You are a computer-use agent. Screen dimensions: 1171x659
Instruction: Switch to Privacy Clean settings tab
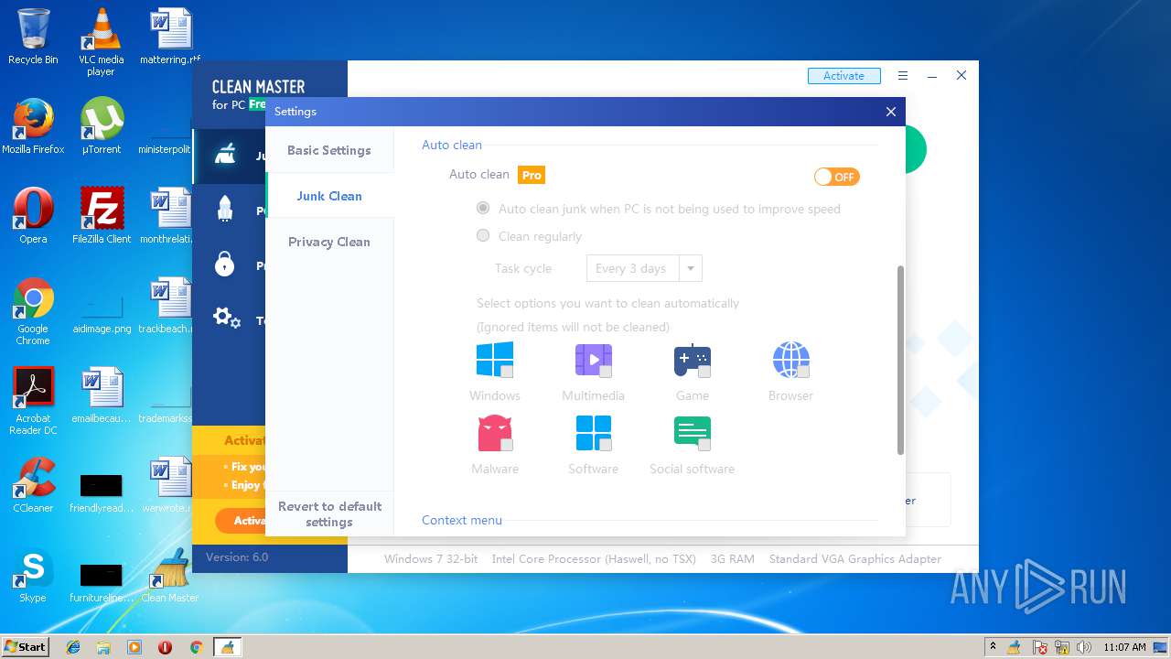tap(329, 242)
